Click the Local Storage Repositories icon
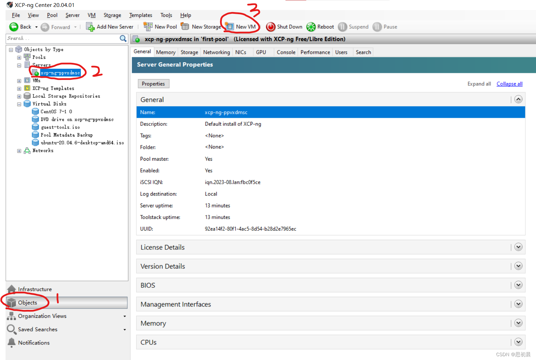The width and height of the screenshot is (536, 360). point(27,96)
